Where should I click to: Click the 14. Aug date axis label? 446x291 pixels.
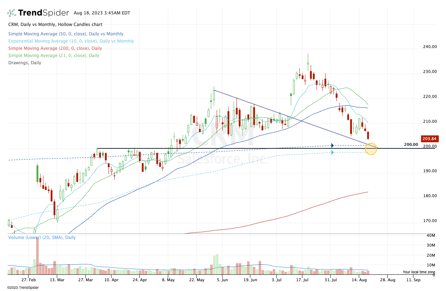pos(360,279)
